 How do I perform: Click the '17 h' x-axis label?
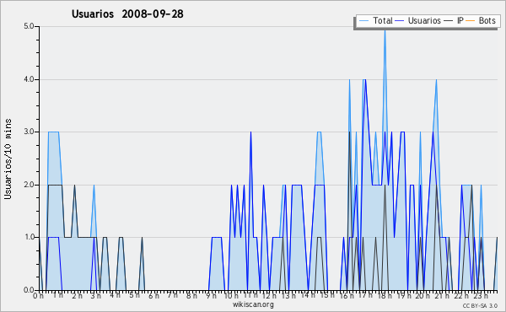(365, 295)
